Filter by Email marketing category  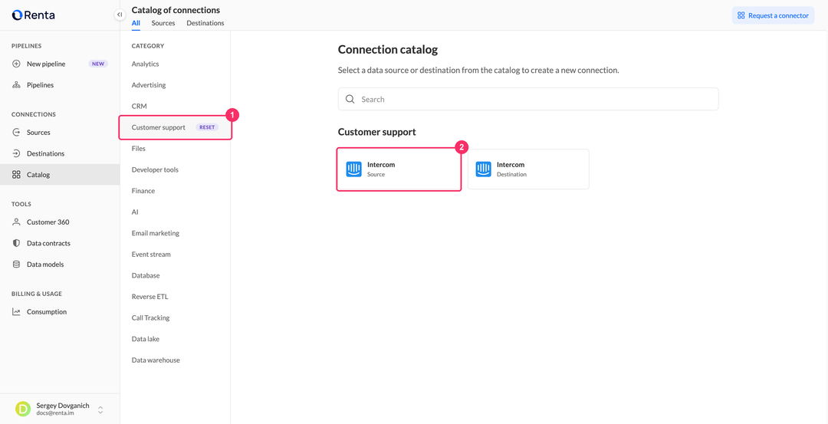coord(155,233)
